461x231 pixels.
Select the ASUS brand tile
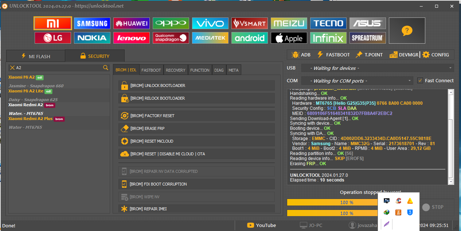pos(368,24)
